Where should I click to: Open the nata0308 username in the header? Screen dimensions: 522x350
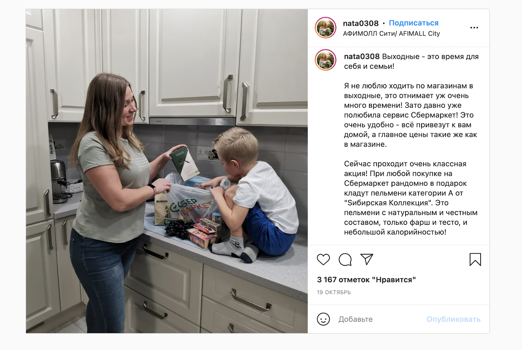pyautogui.click(x=361, y=23)
